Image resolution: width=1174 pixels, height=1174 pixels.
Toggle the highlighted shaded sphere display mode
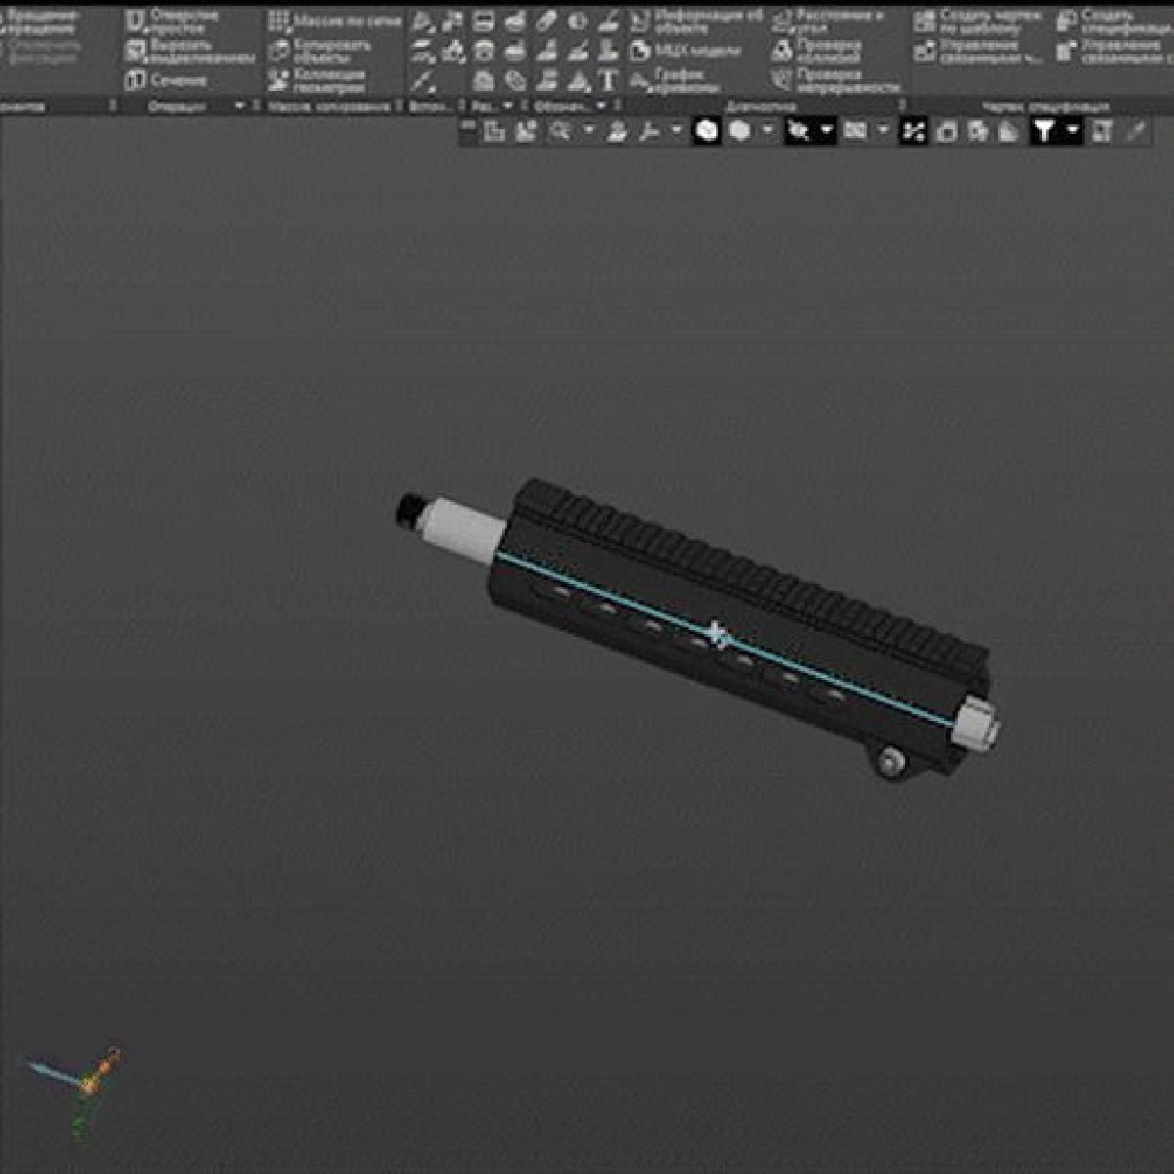tap(707, 131)
